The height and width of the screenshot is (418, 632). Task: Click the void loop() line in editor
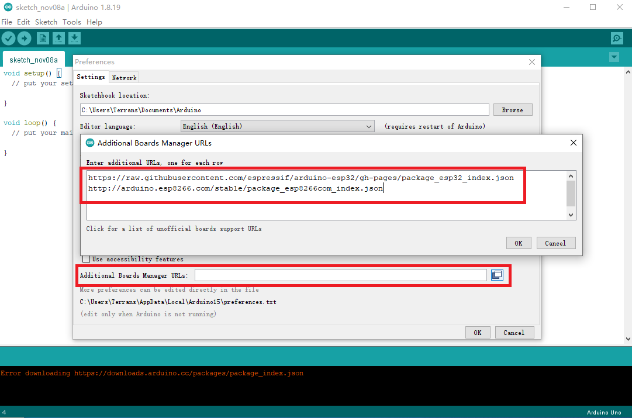(x=29, y=123)
